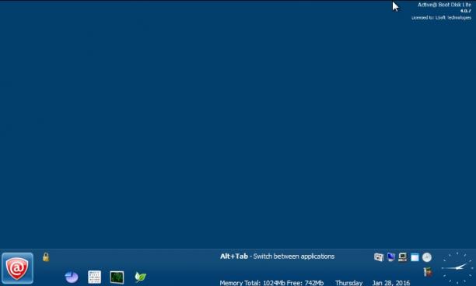The width and height of the screenshot is (476, 286).
Task: Click the Licensed to LSoft Technologies text
Action: pos(442,18)
